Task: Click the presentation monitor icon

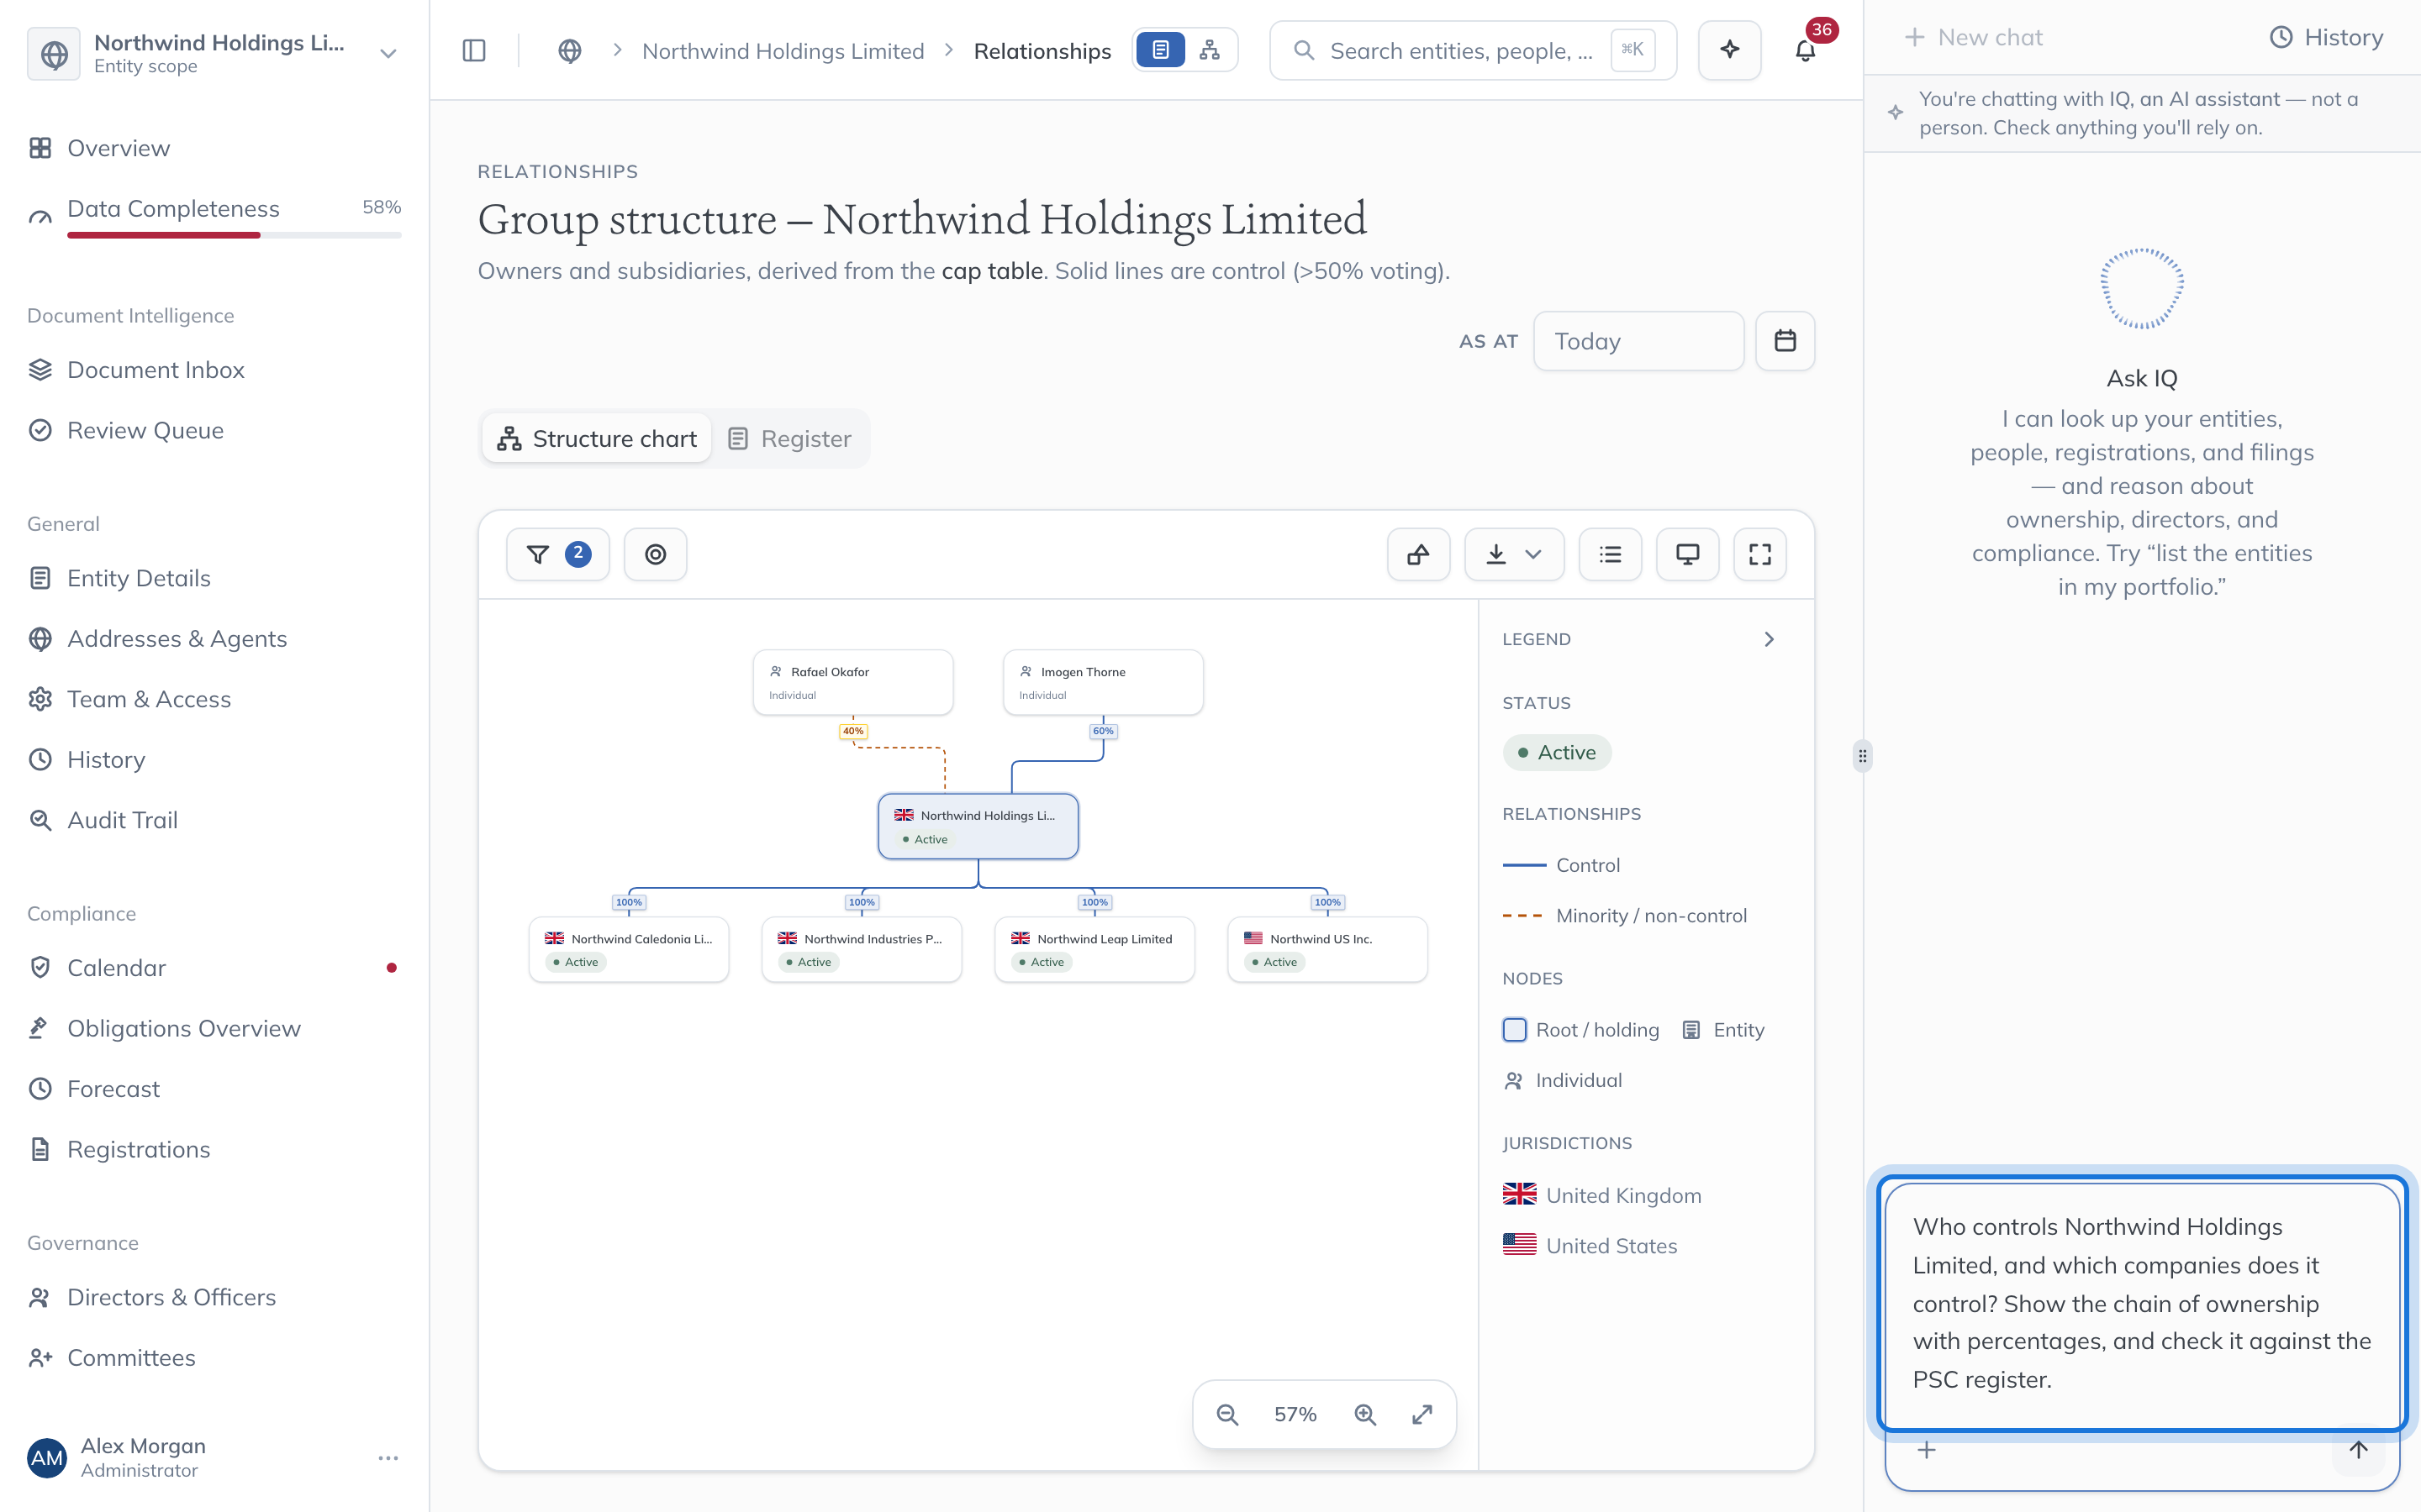Action: point(1688,554)
